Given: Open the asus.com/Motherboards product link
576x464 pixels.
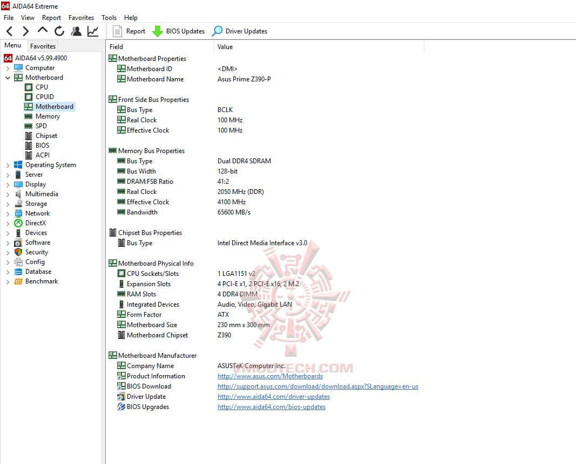Looking at the screenshot, I should 270,376.
